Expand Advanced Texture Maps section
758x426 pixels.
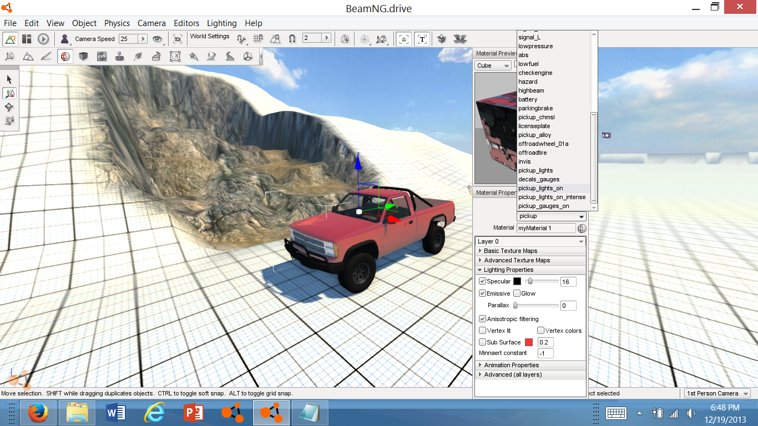coord(530,260)
